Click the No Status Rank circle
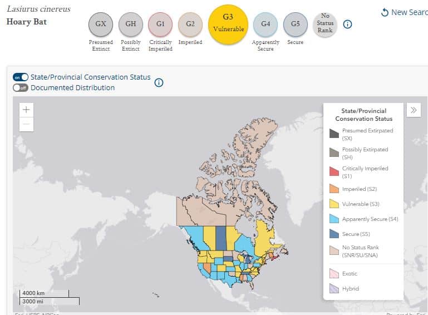Viewport: 428px width, 315px height. coord(325,24)
